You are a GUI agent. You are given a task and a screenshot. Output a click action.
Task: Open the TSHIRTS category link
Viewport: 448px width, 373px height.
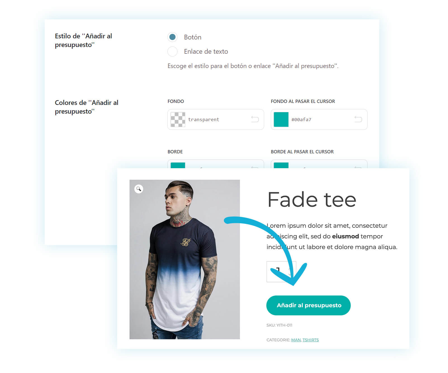(310, 340)
